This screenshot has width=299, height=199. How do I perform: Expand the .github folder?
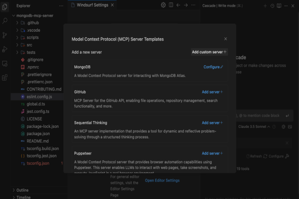click(32, 23)
